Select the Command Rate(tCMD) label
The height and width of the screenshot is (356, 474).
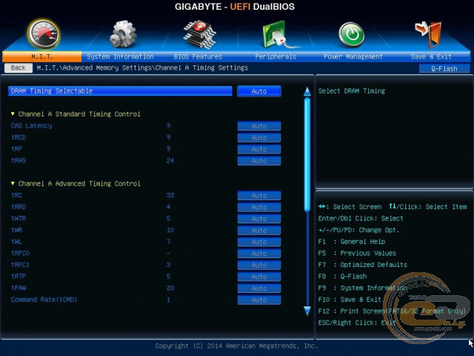44,300
